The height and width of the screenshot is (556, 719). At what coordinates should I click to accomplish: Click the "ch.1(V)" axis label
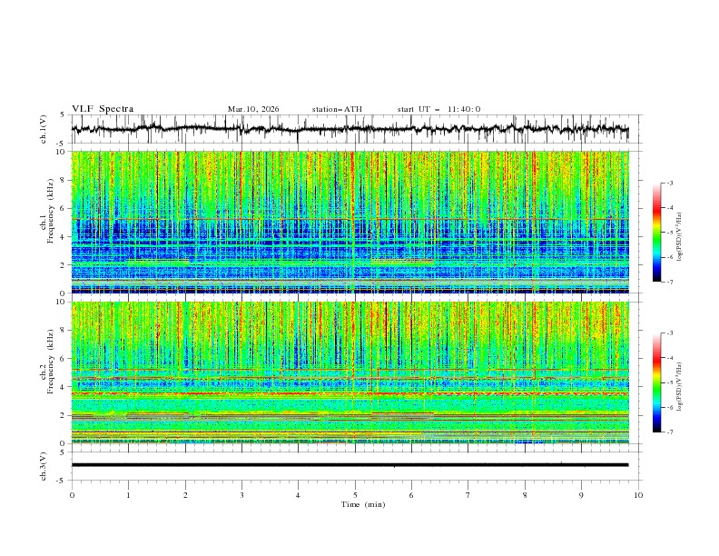44,129
